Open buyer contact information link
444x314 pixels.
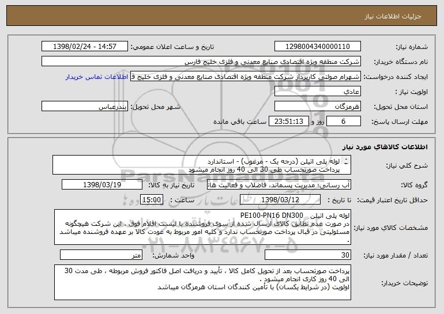point(97,77)
